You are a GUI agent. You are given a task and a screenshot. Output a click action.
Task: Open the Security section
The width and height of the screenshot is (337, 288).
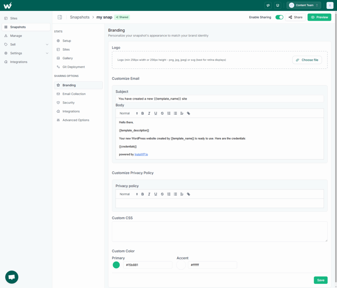coord(78,103)
